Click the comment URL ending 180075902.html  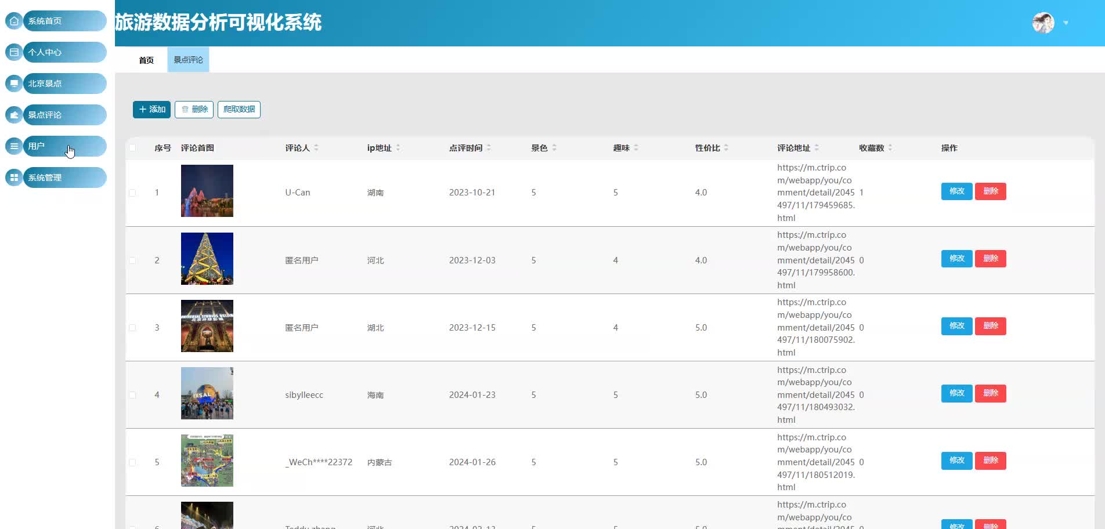click(816, 327)
